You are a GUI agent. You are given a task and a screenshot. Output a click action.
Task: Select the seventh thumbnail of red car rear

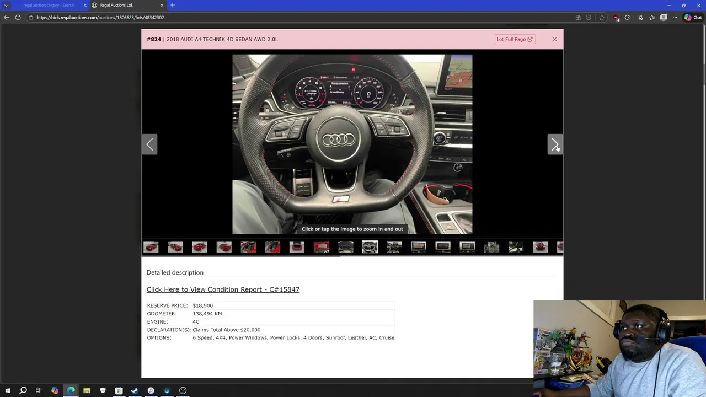coord(297,247)
